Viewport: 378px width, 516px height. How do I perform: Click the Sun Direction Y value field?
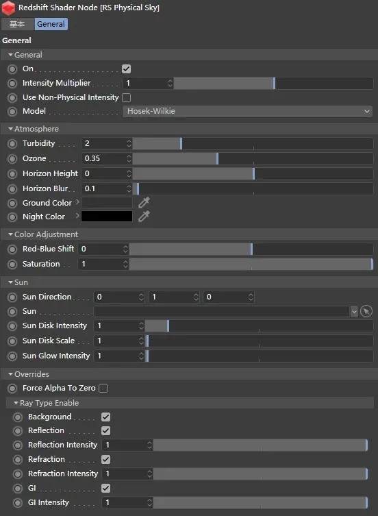tap(171, 297)
